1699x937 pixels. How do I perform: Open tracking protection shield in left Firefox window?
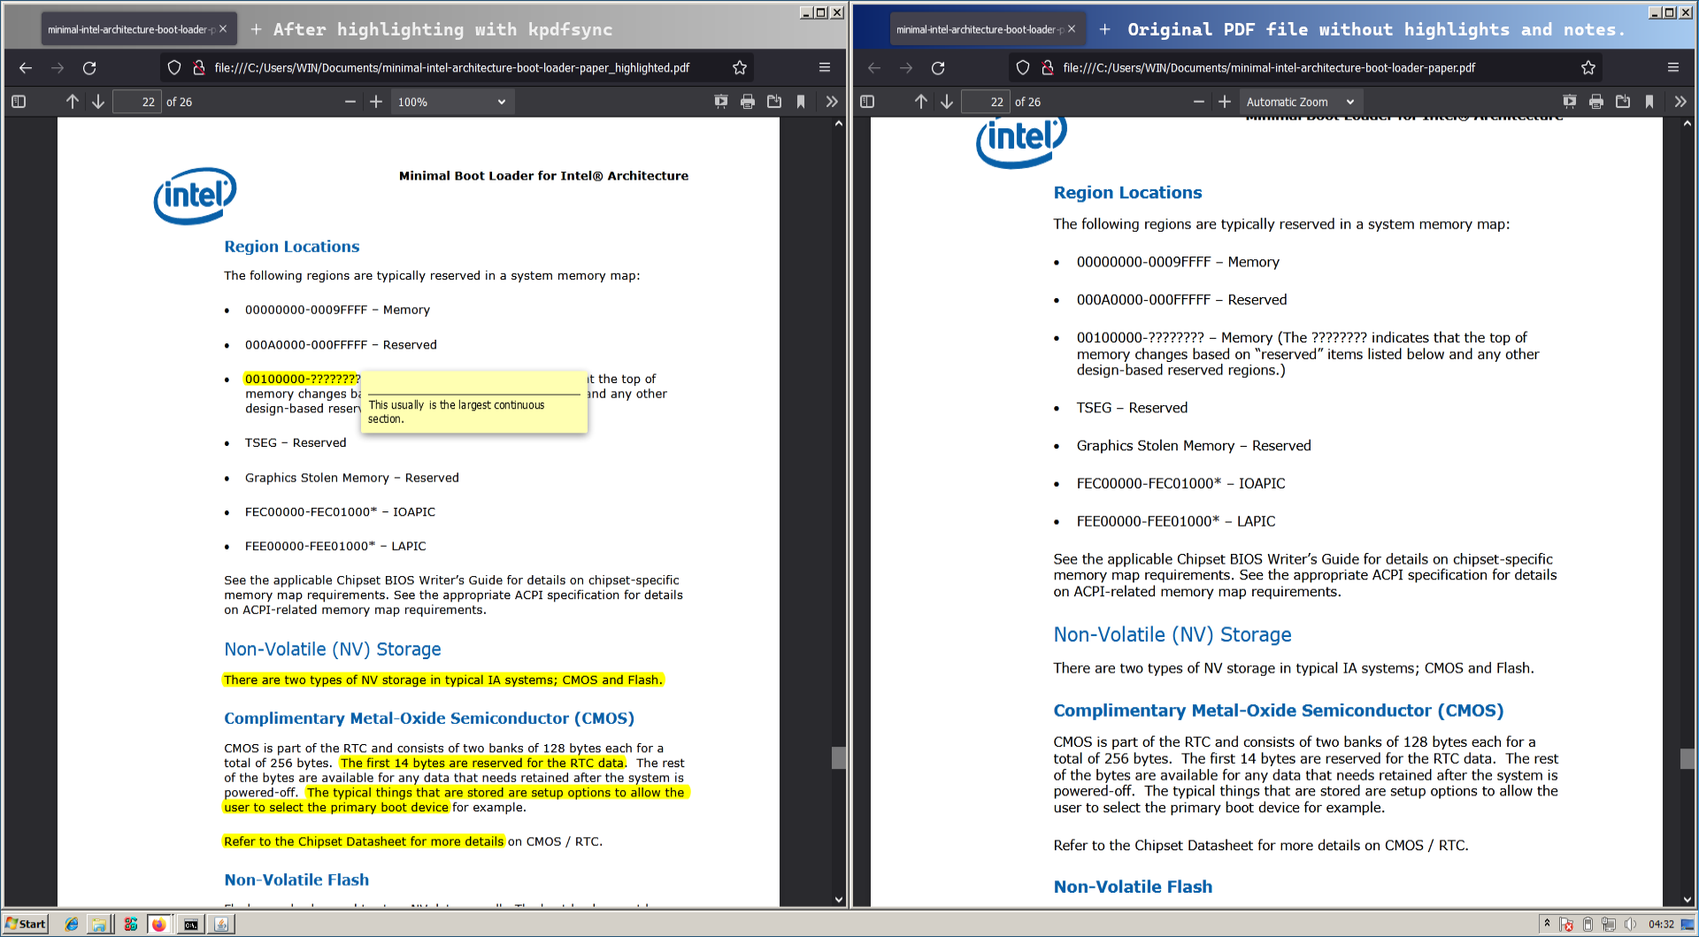(x=174, y=67)
